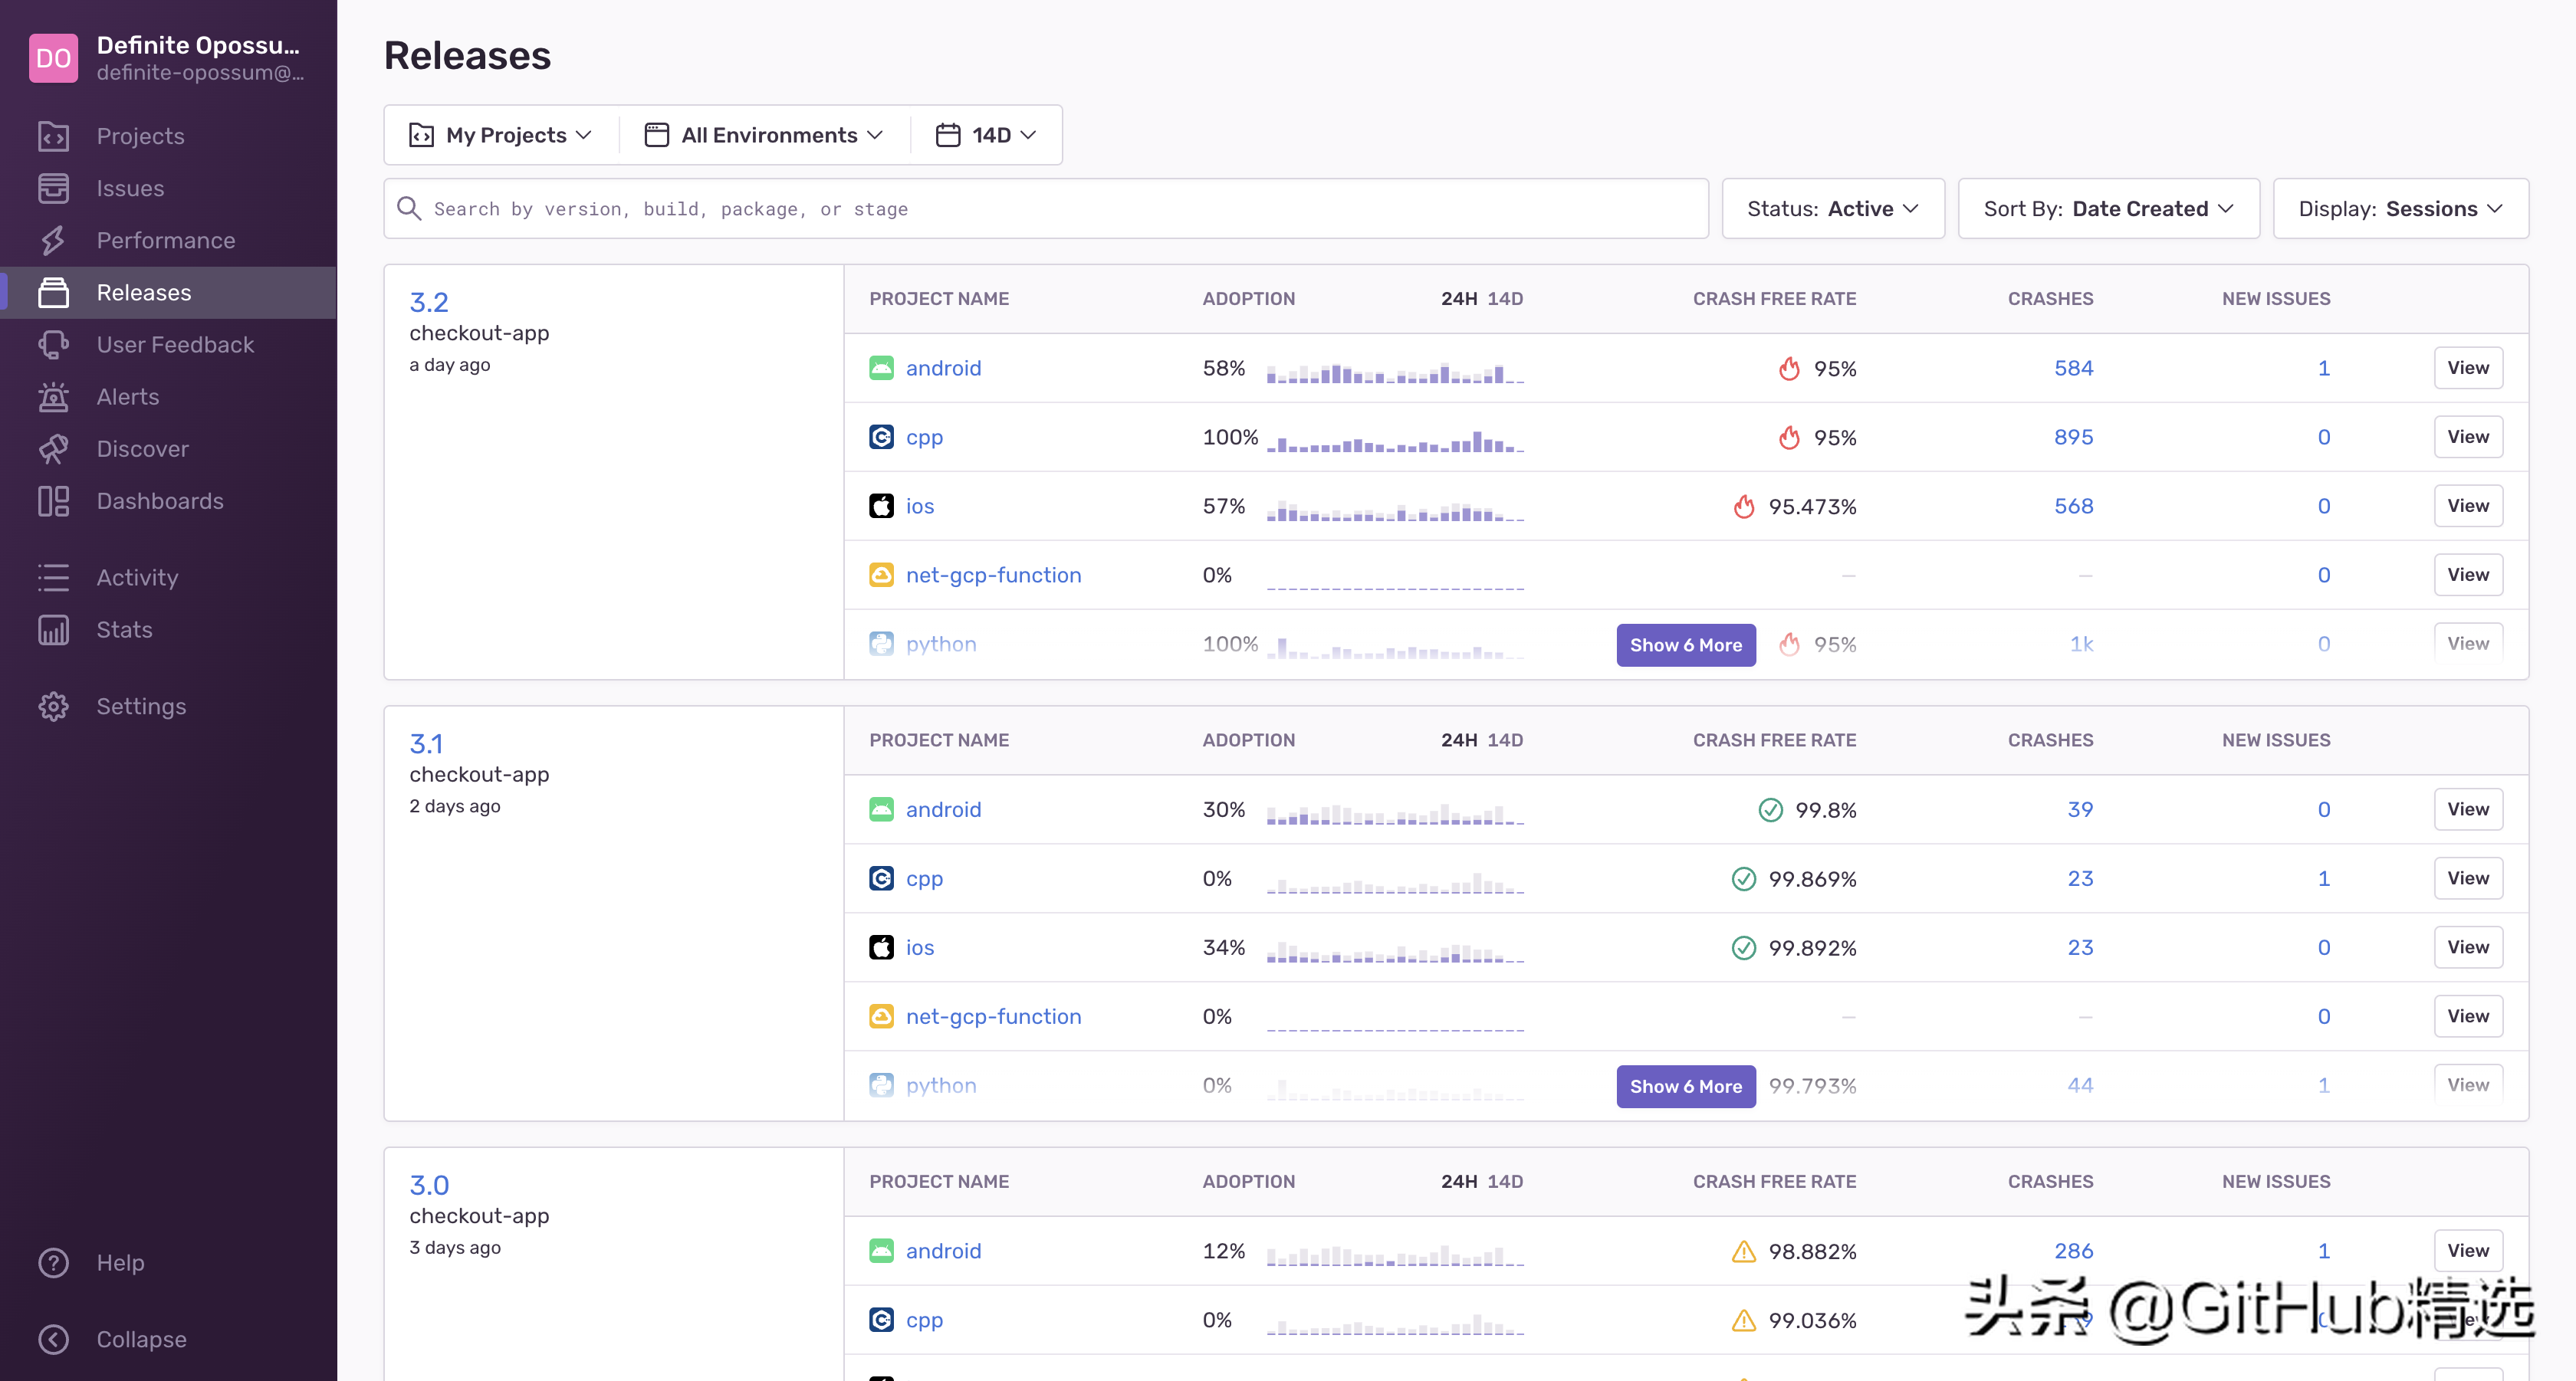Switch chart to 14D in release 3.2

click(1504, 299)
